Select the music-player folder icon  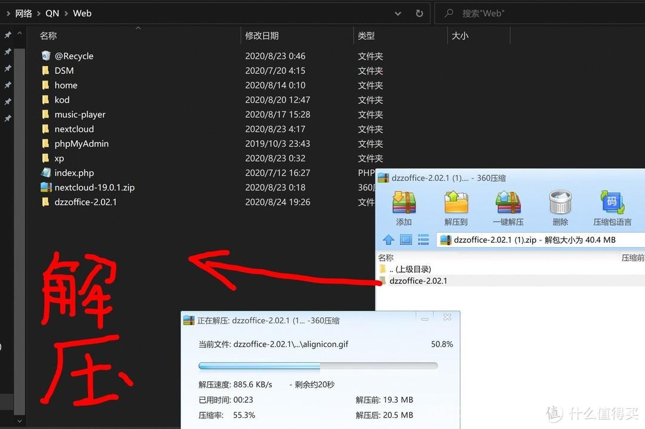click(45, 114)
